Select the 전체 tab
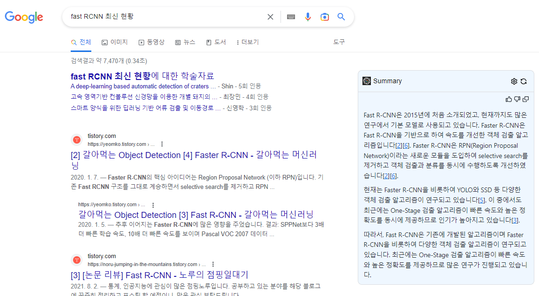This screenshot has height=296, width=539. pyautogui.click(x=81, y=42)
